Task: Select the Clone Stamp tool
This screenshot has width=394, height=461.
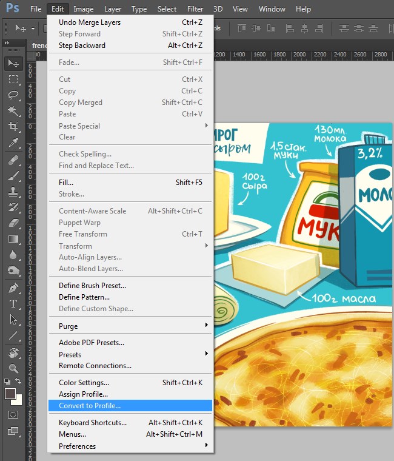Action: pyautogui.click(x=13, y=192)
